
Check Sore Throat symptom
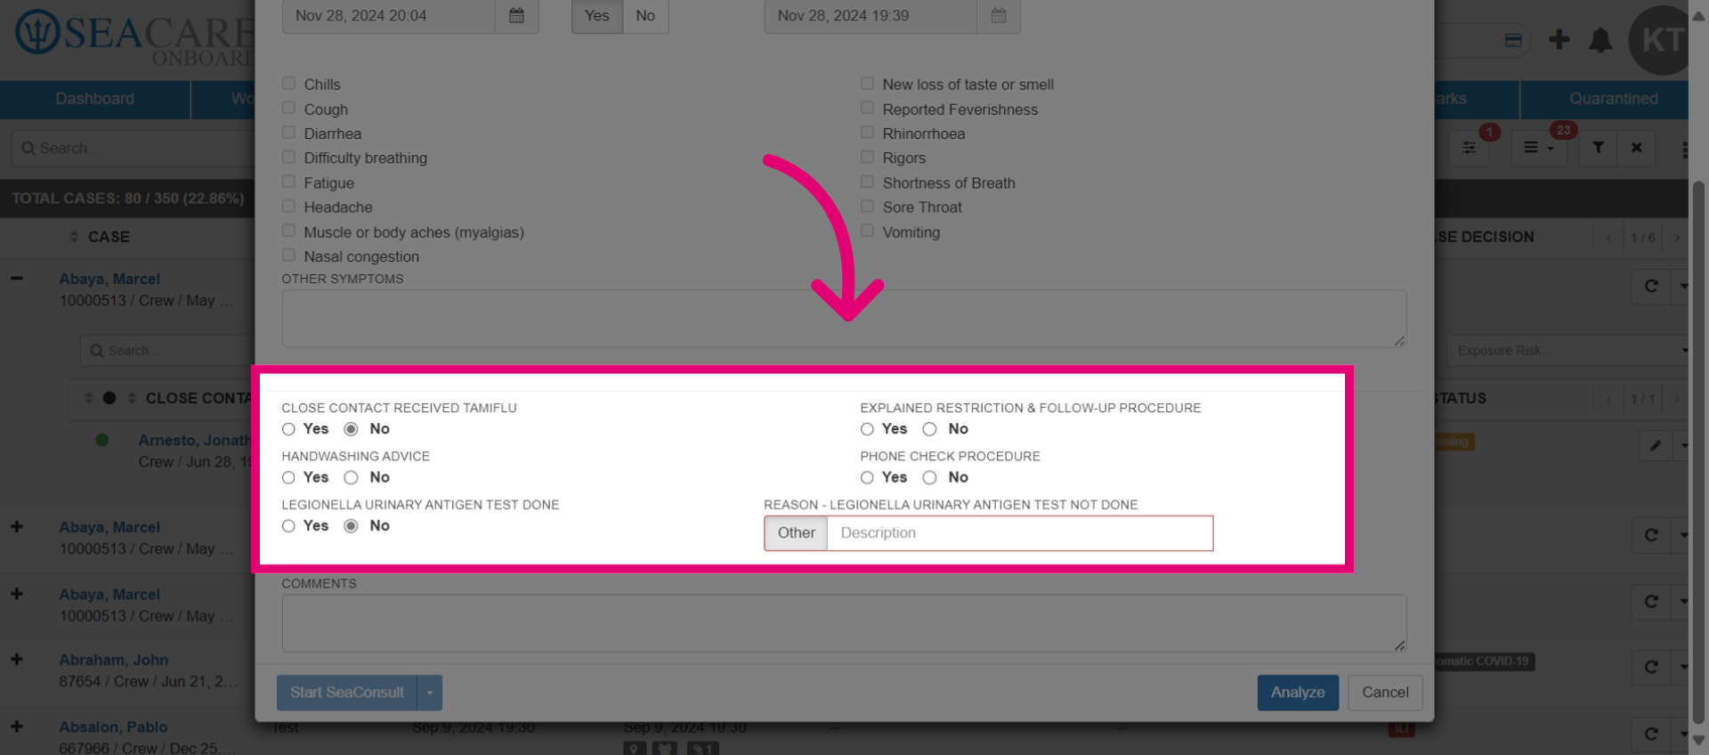[x=867, y=207]
